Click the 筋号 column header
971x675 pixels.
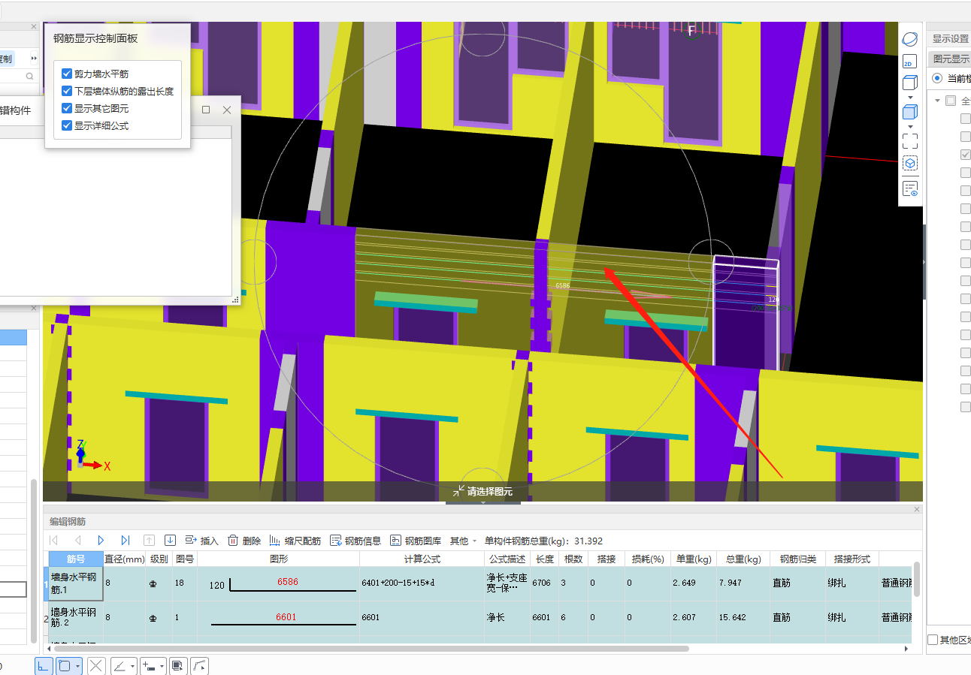point(76,559)
